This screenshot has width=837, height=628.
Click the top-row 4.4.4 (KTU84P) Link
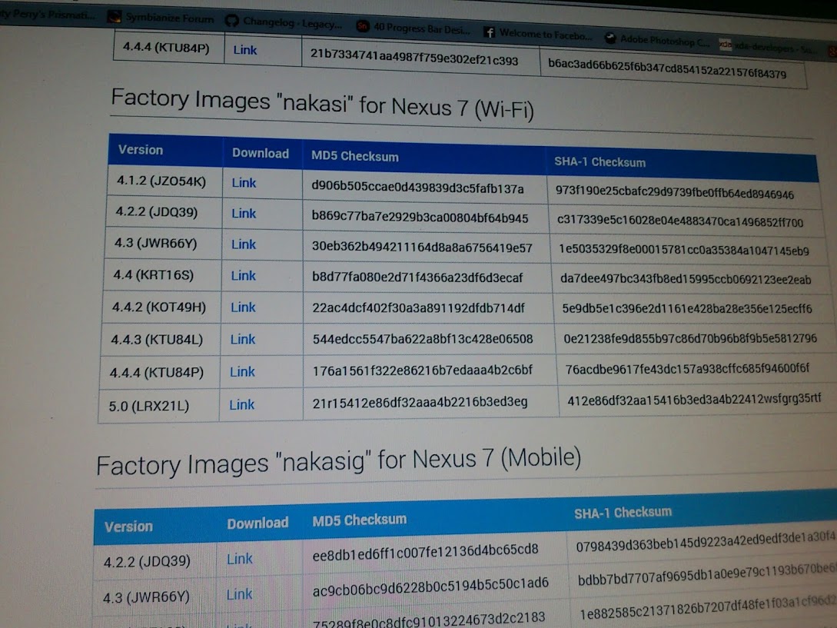pyautogui.click(x=245, y=51)
